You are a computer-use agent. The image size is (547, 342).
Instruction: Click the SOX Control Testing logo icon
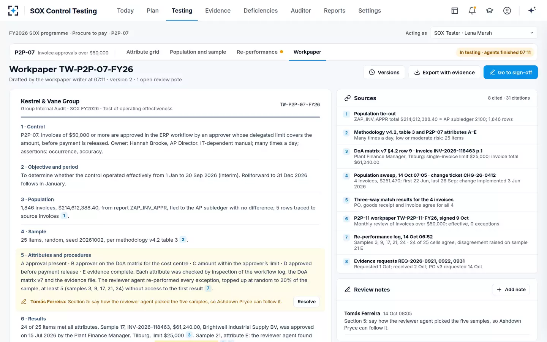13,11
